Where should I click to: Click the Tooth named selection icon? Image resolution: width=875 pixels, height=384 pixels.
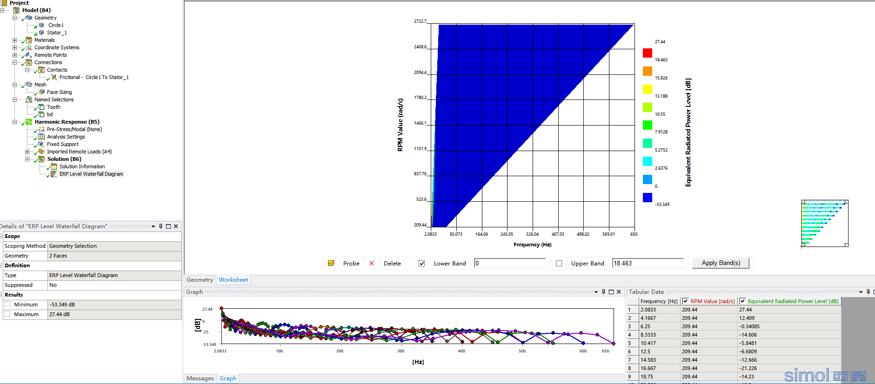click(41, 107)
